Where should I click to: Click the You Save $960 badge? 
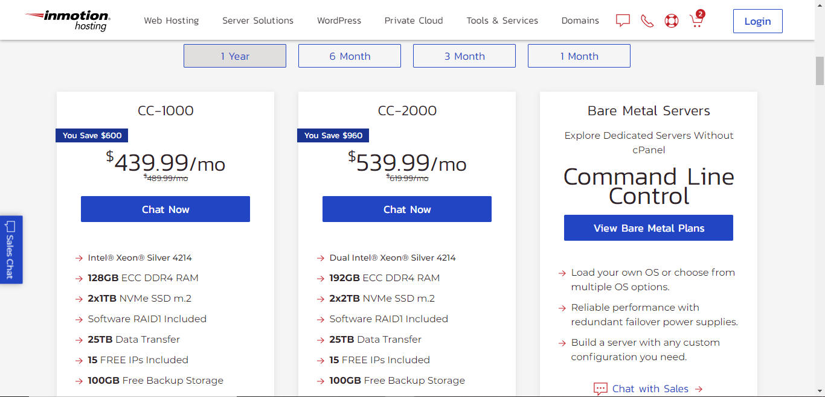(x=334, y=135)
